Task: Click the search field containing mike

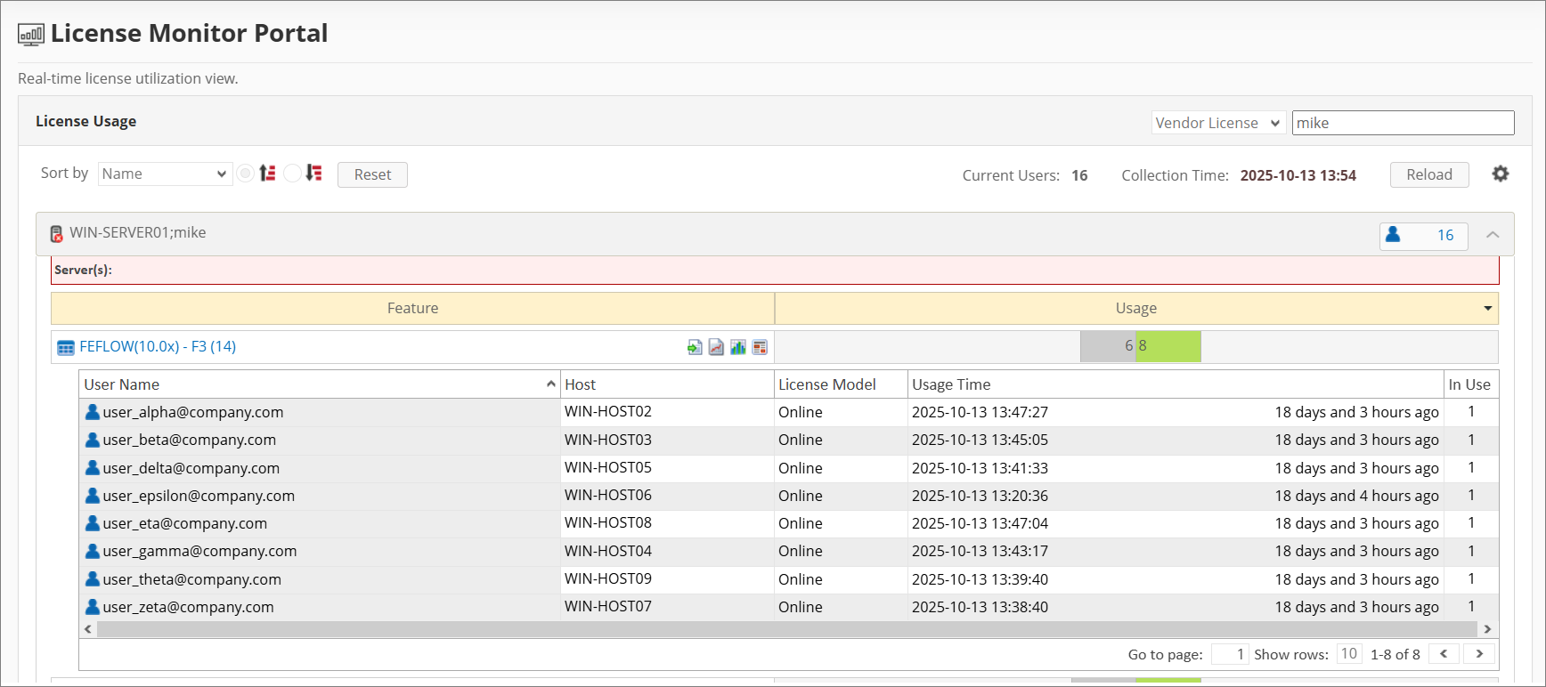Action: click(x=1403, y=123)
